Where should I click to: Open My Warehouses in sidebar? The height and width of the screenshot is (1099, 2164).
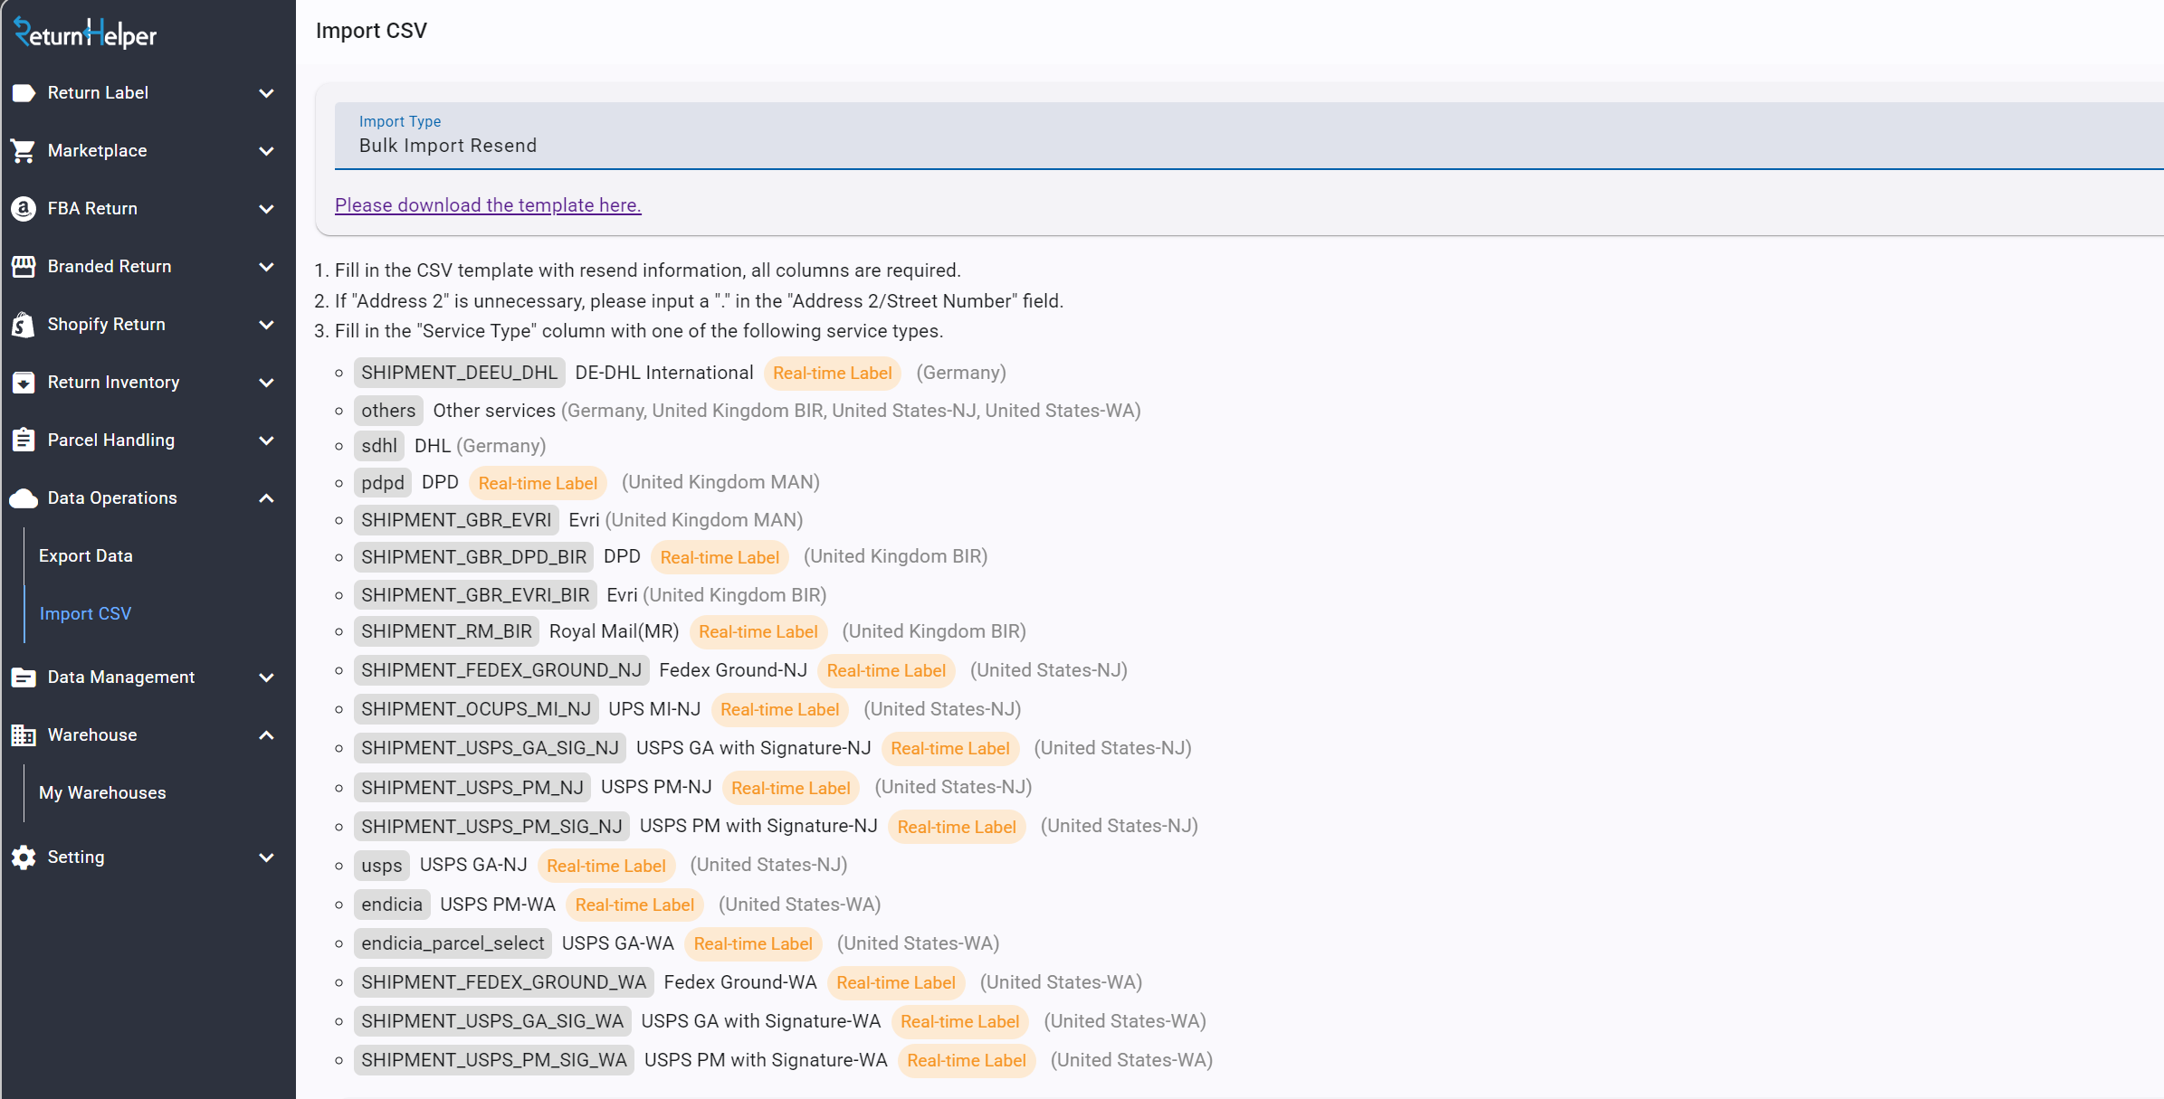[102, 793]
